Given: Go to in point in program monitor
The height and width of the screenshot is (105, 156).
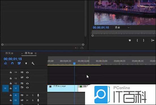Looking at the screenshot, I should (x=153, y=40).
